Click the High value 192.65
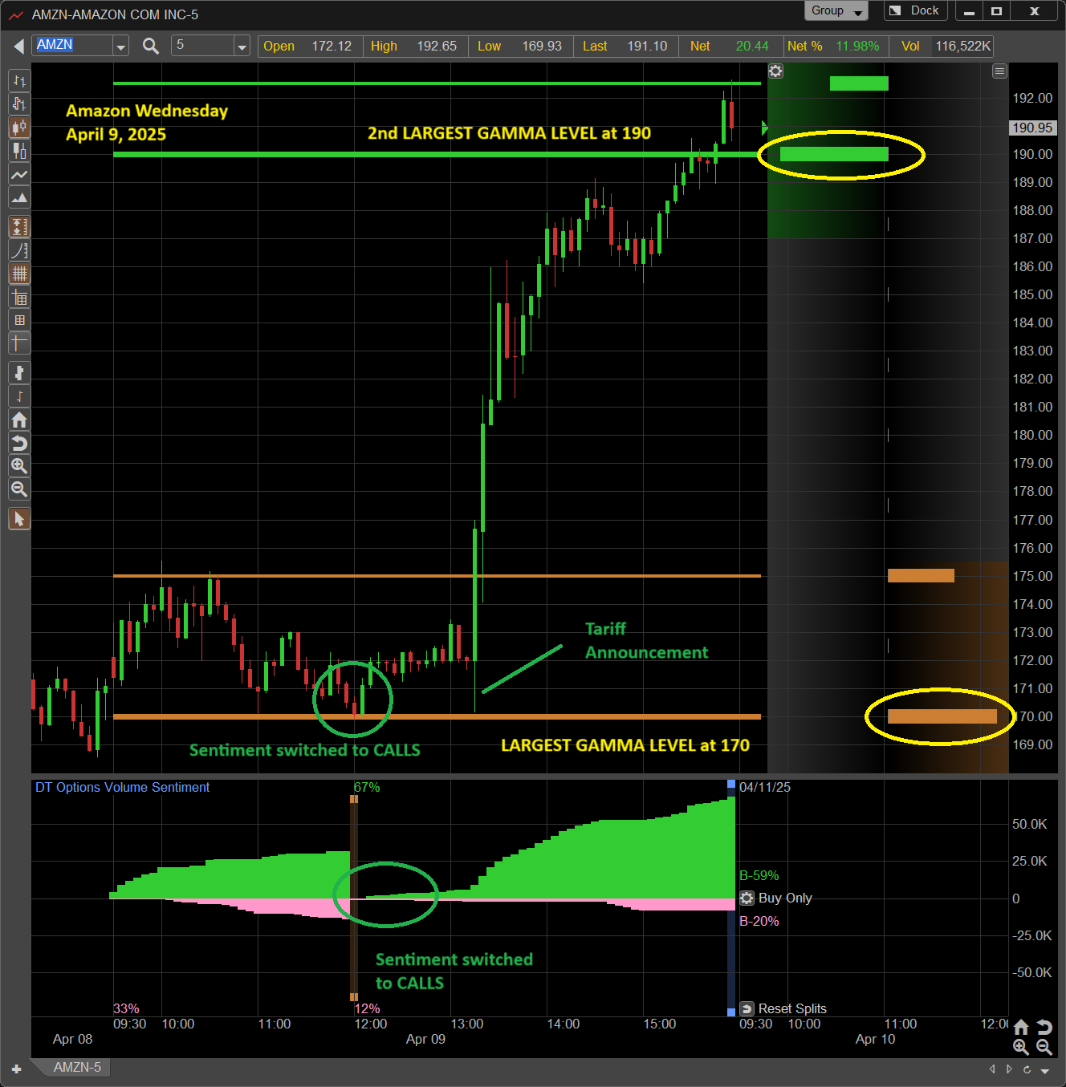1066x1087 pixels. 437,46
